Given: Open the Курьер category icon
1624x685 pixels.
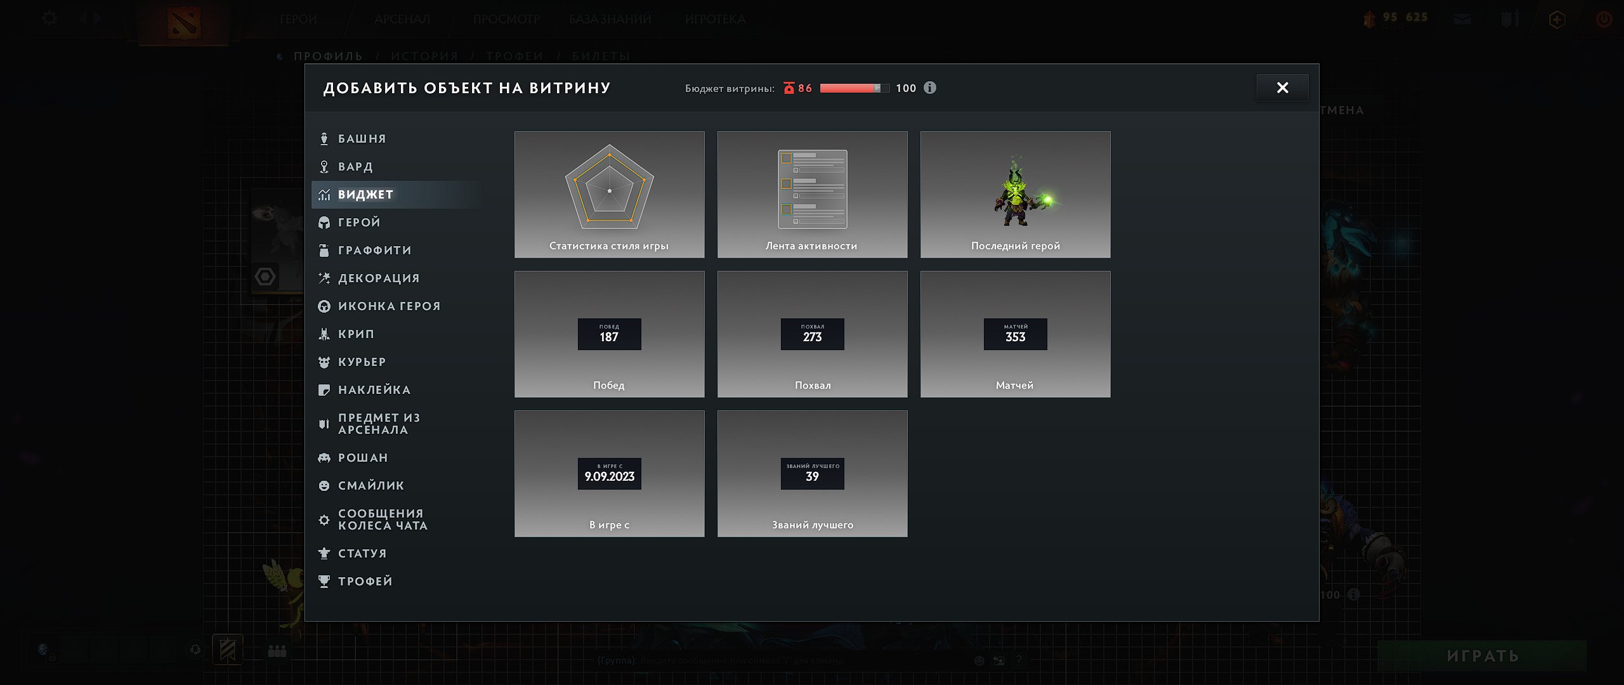Looking at the screenshot, I should tap(324, 362).
